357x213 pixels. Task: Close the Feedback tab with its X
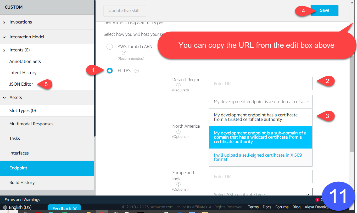click(75, 208)
